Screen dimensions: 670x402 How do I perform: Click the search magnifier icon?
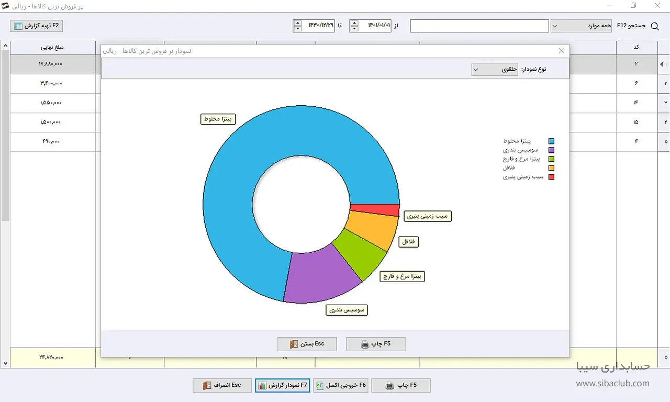click(x=654, y=26)
